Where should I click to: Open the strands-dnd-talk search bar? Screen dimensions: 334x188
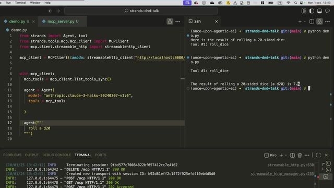coord(141,11)
